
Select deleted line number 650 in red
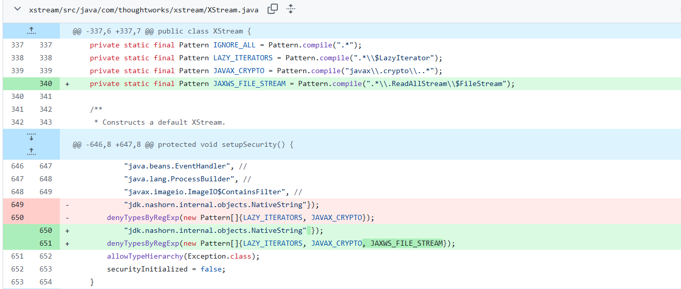pyautogui.click(x=17, y=217)
